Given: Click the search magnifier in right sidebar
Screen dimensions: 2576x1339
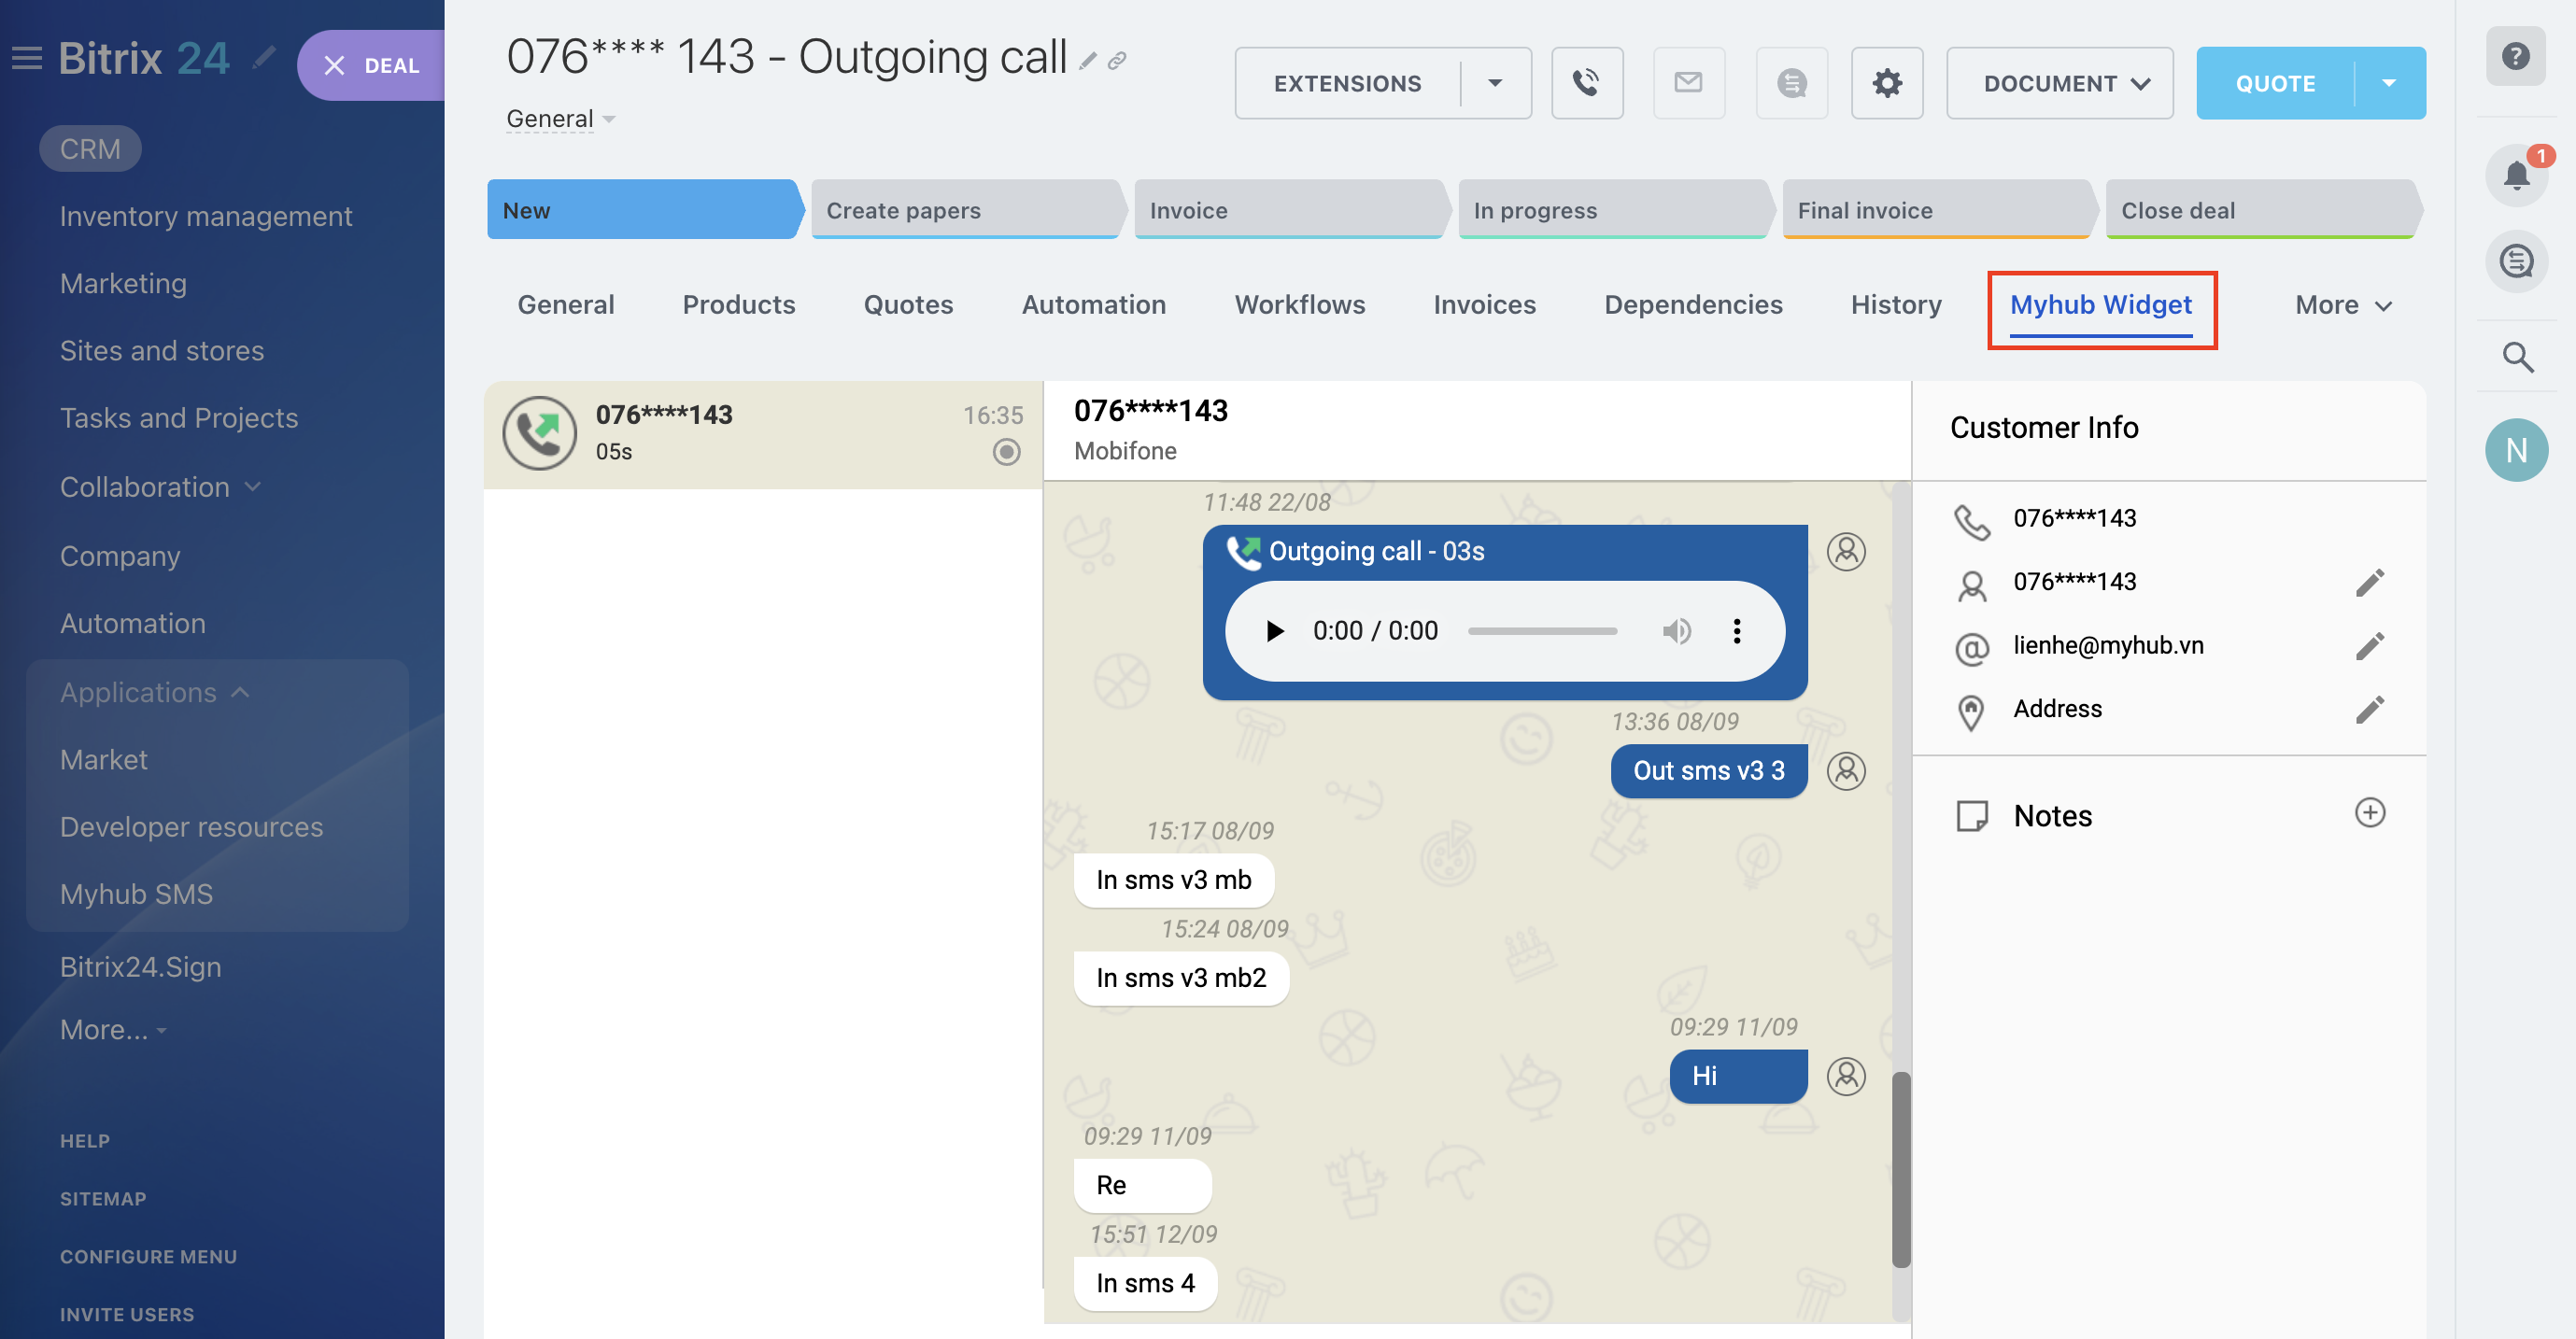Looking at the screenshot, I should [2516, 357].
